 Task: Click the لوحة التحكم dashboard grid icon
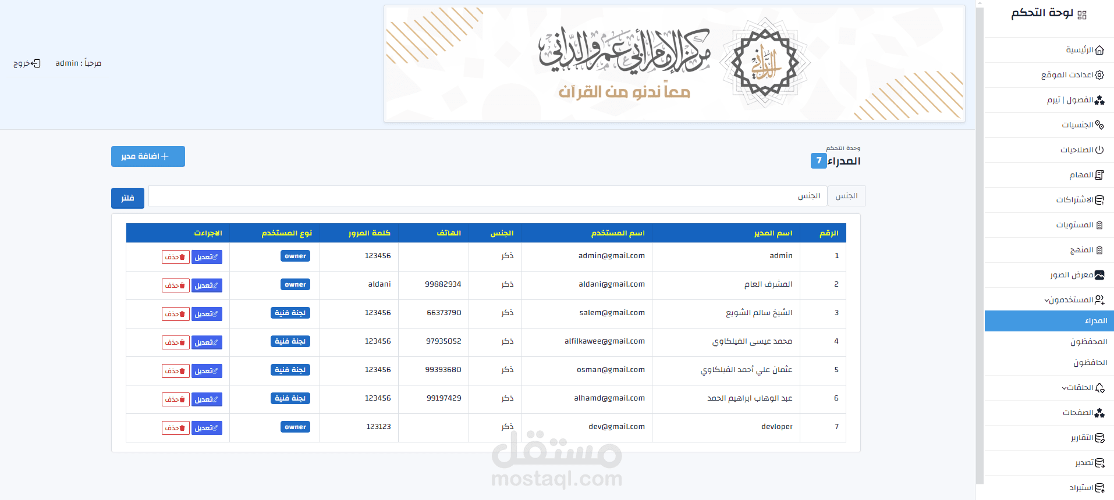(x=1082, y=15)
